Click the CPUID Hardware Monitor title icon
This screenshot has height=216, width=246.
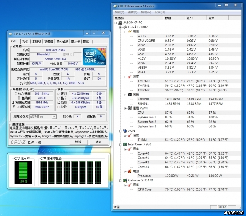[x=115, y=6]
